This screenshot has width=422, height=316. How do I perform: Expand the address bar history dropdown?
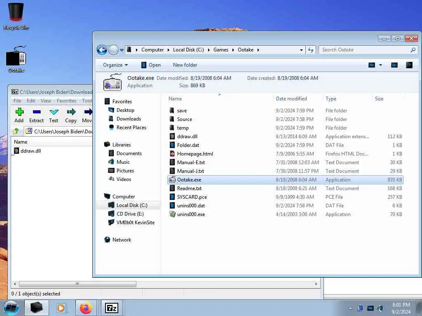pos(301,50)
